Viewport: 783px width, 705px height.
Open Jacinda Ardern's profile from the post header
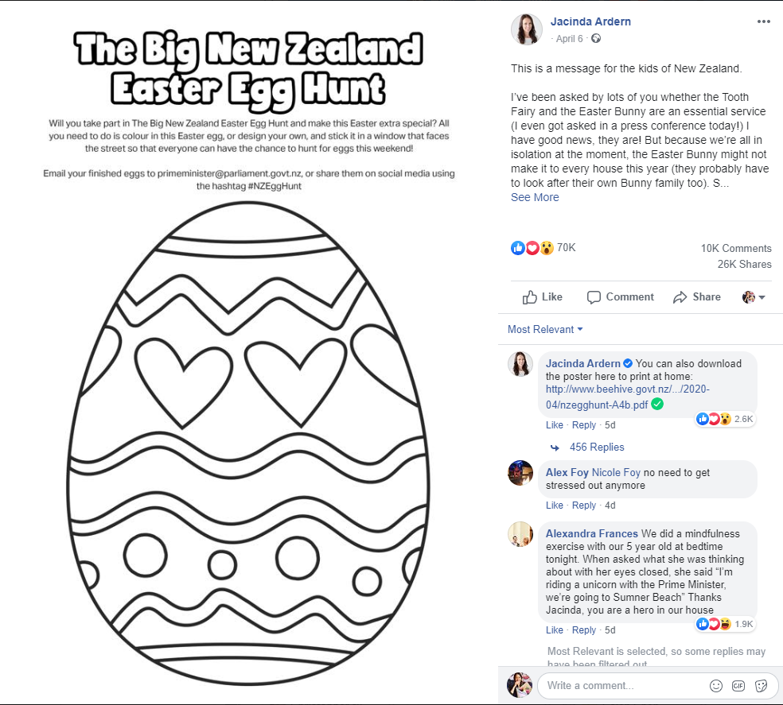pos(590,21)
